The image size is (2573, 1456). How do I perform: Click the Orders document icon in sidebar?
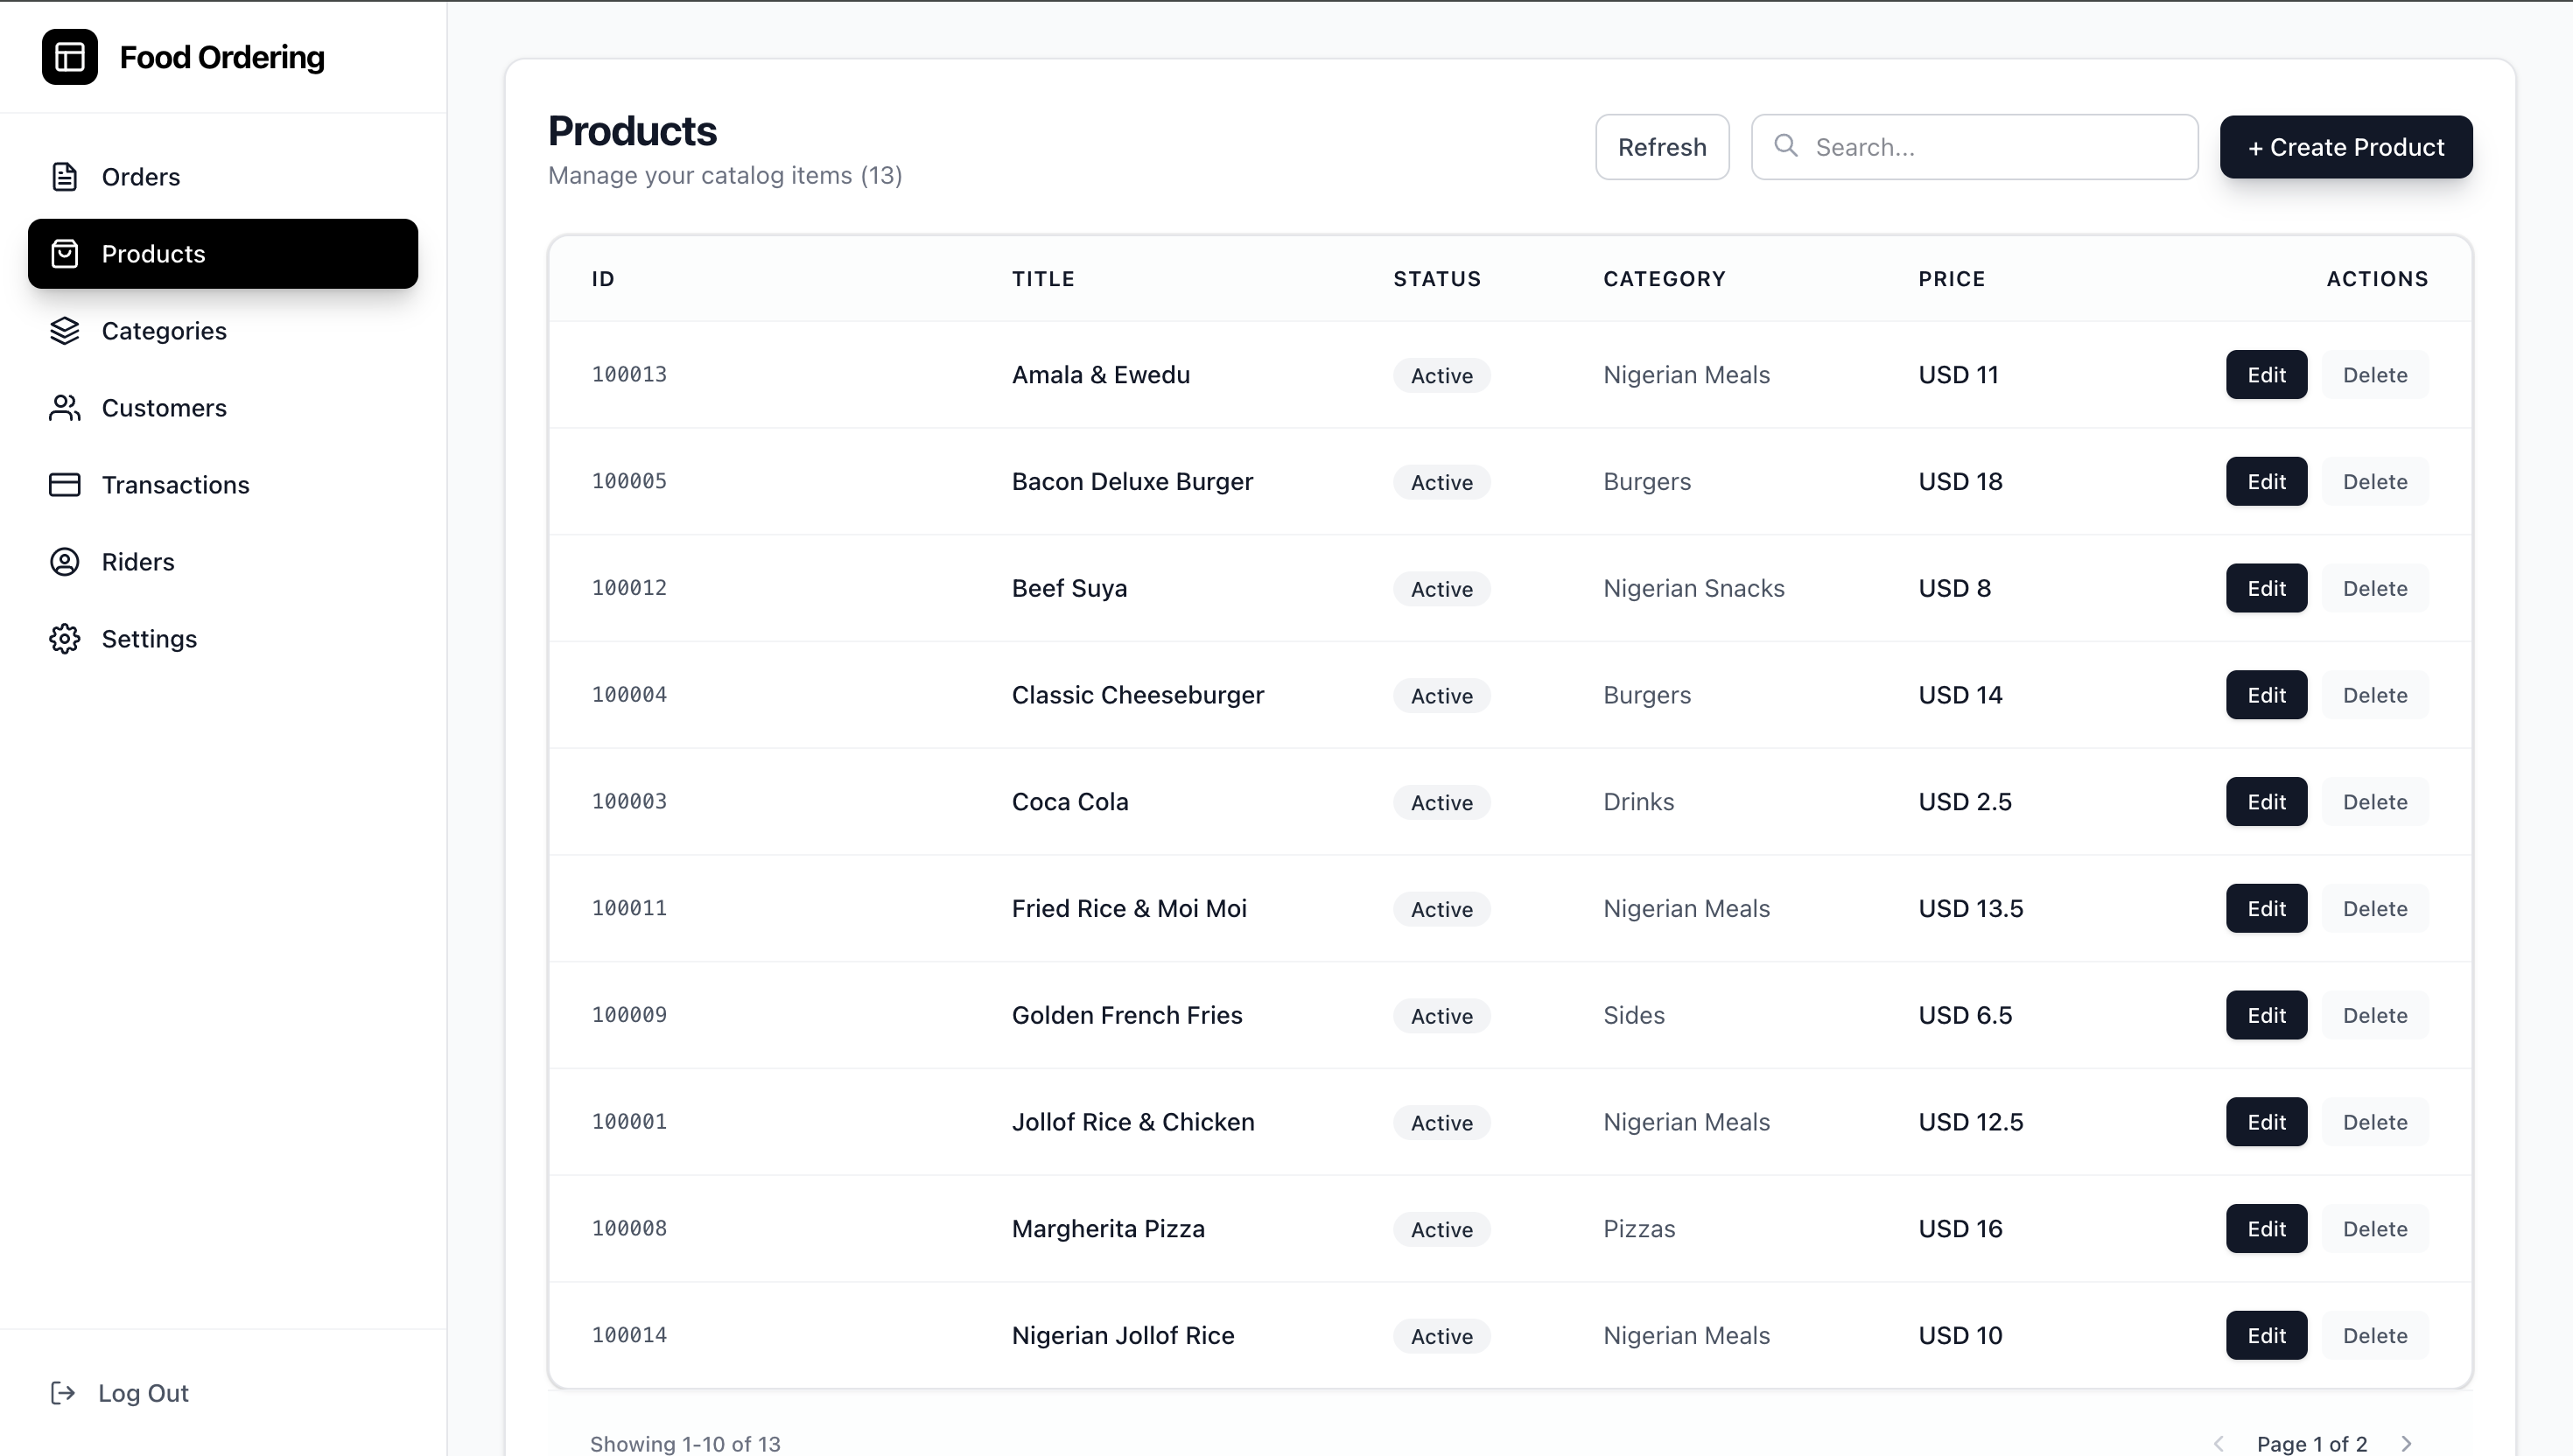[x=65, y=177]
